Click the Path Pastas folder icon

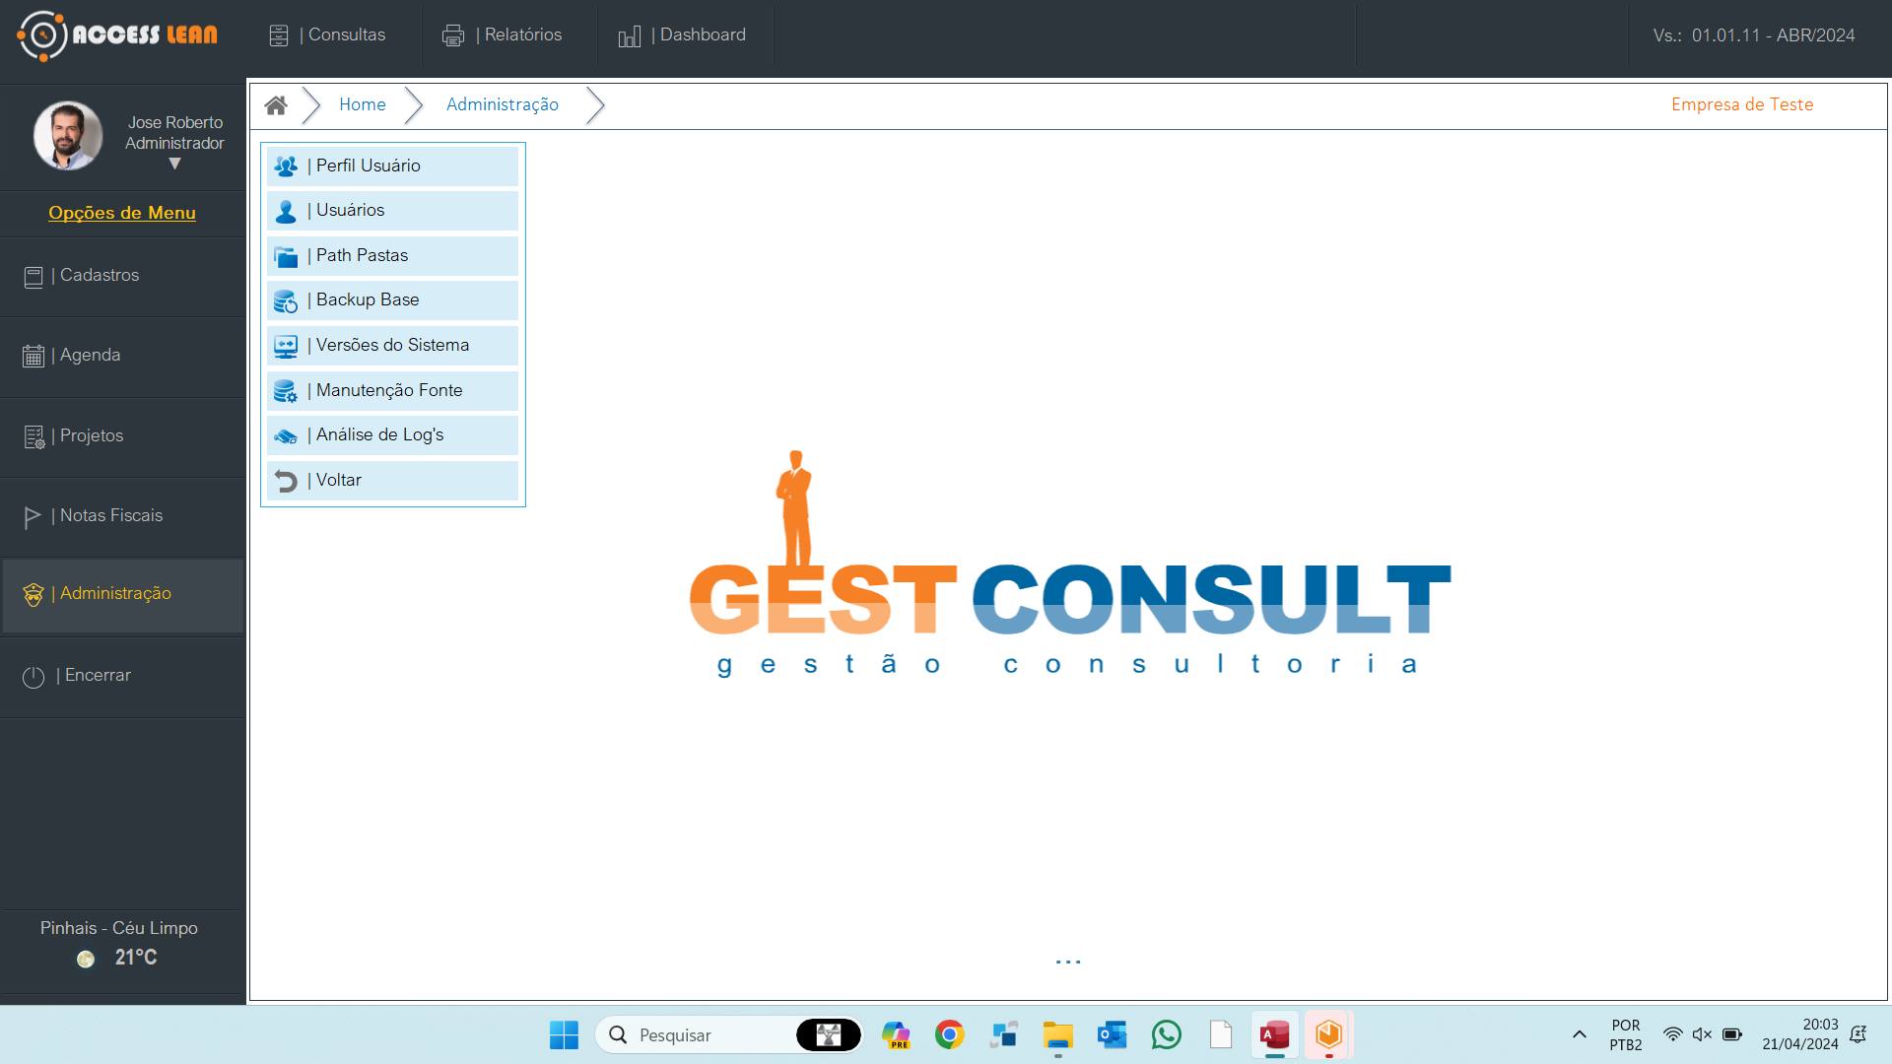point(286,257)
